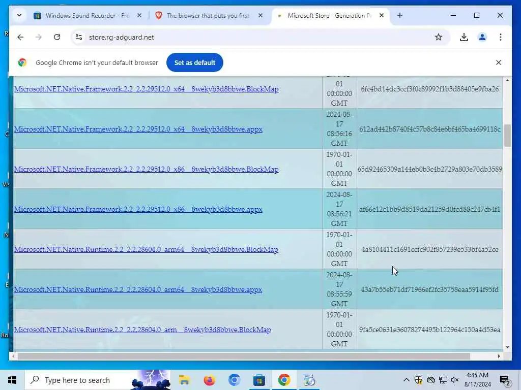Select hash starting with 4a8104411c1691ccfc
This screenshot has height=390, width=521.
coord(429,249)
